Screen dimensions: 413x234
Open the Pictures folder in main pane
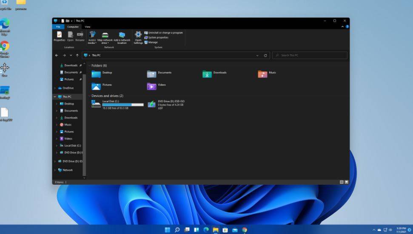tap(102, 86)
